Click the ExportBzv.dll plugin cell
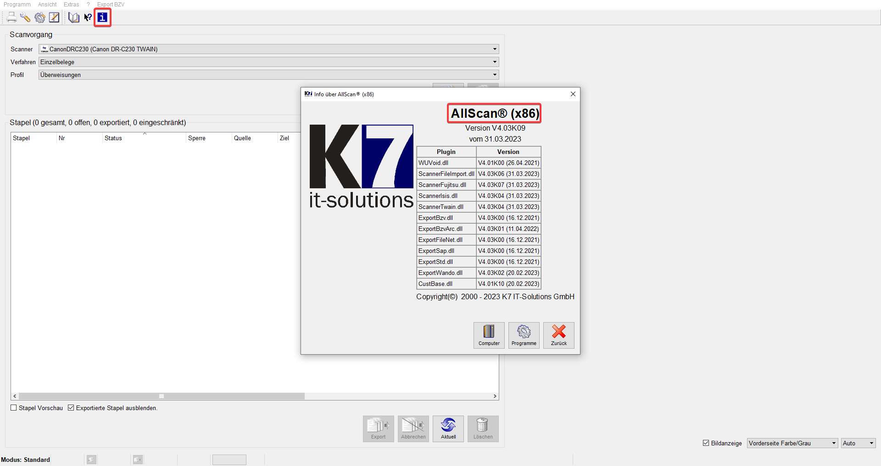The image size is (881, 466). (446, 218)
